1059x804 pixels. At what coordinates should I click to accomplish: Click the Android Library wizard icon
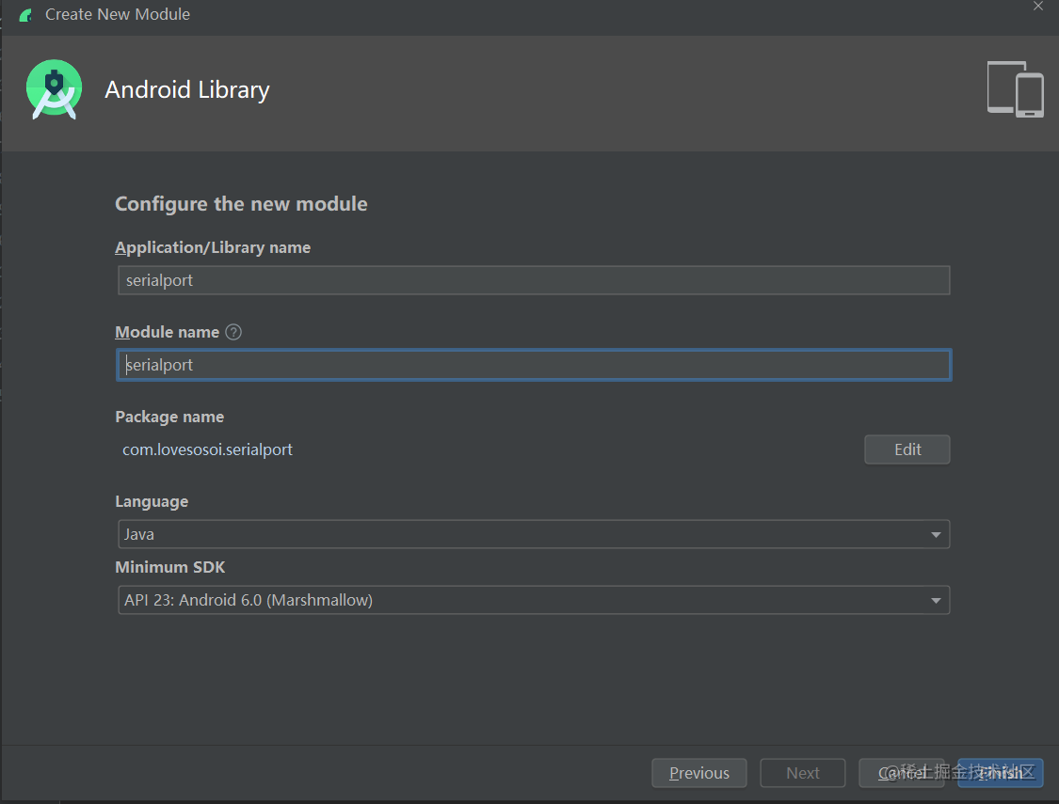(x=54, y=88)
